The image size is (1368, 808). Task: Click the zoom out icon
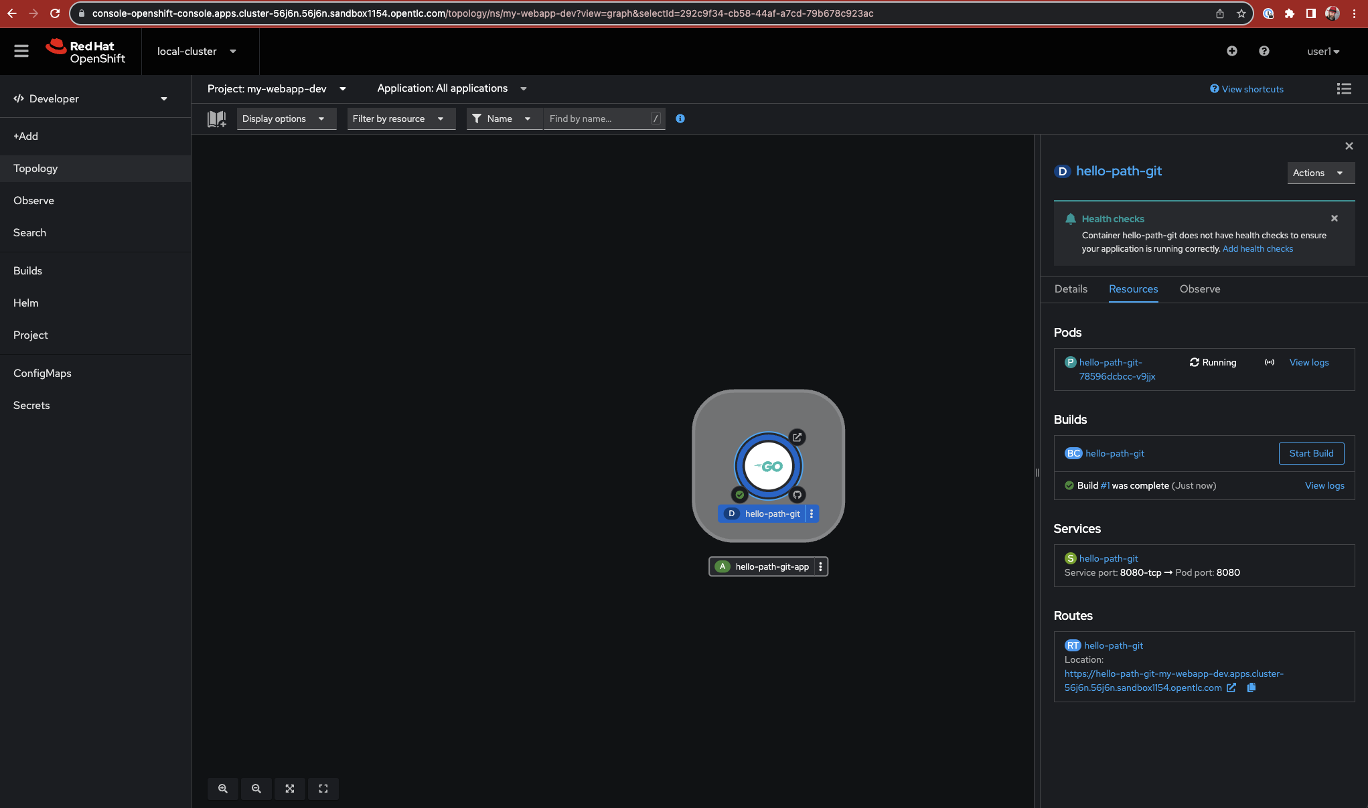point(256,789)
